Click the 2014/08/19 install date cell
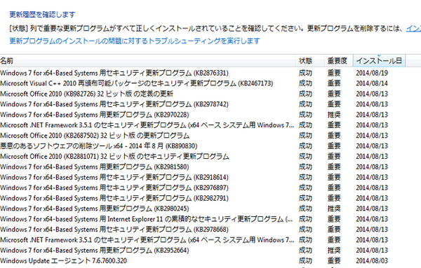This screenshot has width=421, height=268. 372,73
